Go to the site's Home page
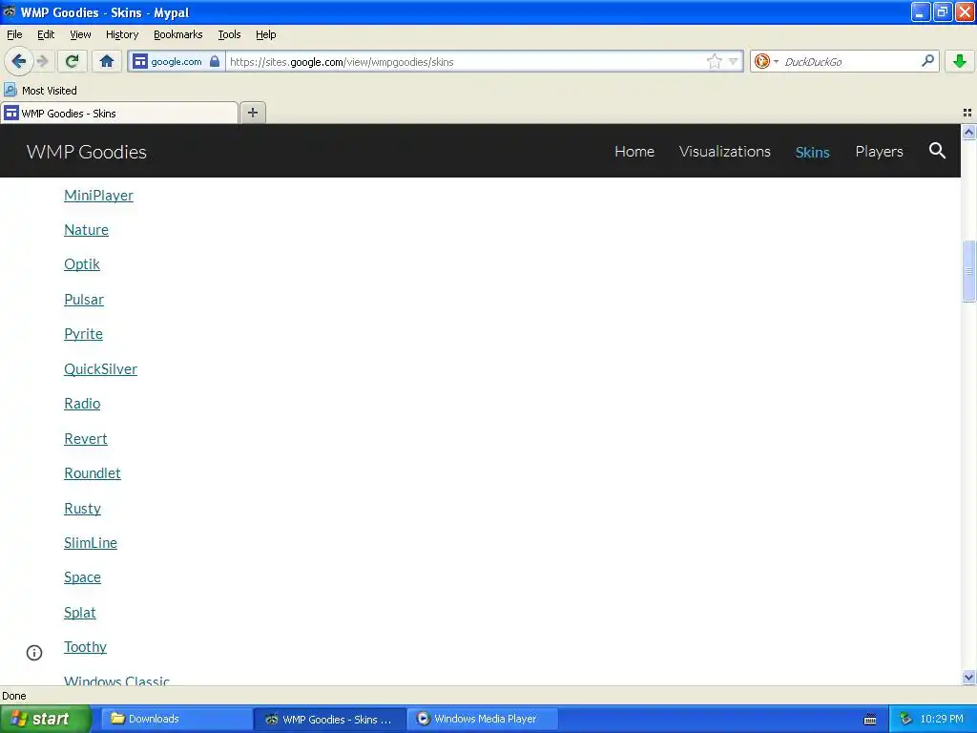This screenshot has height=733, width=977. pos(634,151)
